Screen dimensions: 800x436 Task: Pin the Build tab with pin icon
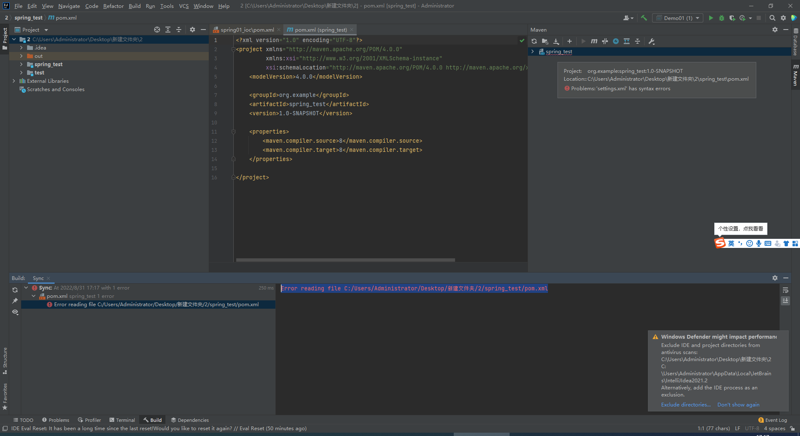point(15,301)
